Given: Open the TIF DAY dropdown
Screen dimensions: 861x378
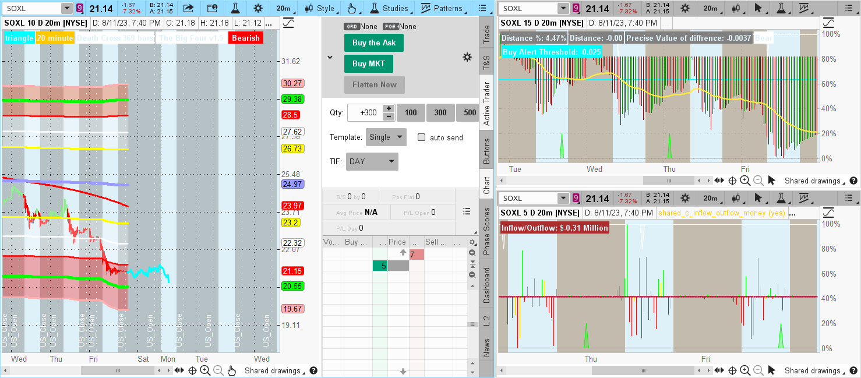Looking at the screenshot, I should pyautogui.click(x=372, y=161).
